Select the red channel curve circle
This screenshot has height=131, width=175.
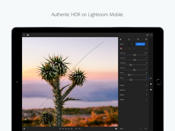pos(125,48)
